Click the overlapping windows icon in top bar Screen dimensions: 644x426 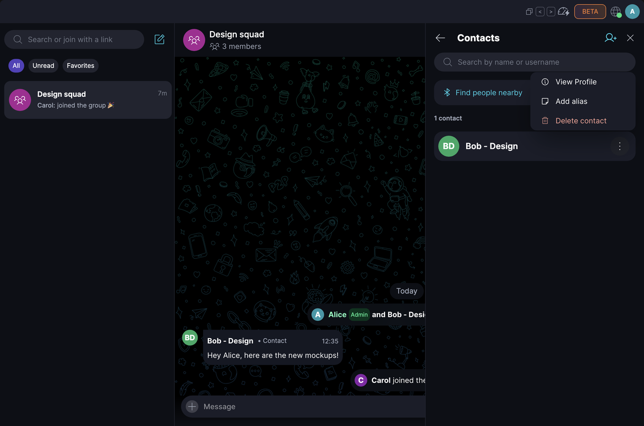(x=529, y=12)
